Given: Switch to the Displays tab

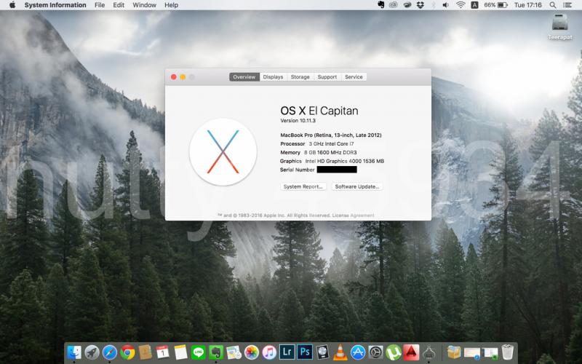Looking at the screenshot, I should pos(273,77).
